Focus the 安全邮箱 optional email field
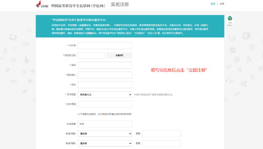This screenshot has height=149, width=263. click(105, 124)
